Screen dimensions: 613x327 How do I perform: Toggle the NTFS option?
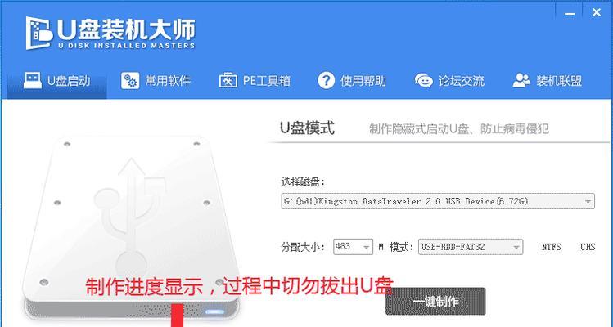pyautogui.click(x=552, y=247)
